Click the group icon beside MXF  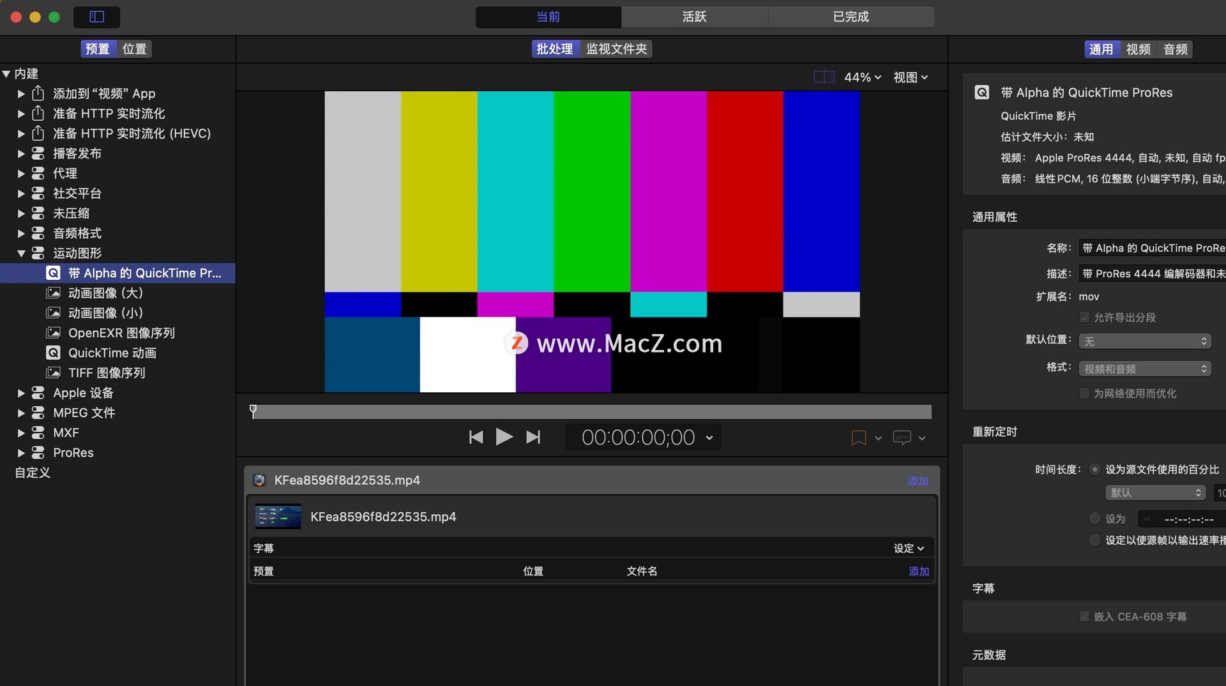(38, 432)
